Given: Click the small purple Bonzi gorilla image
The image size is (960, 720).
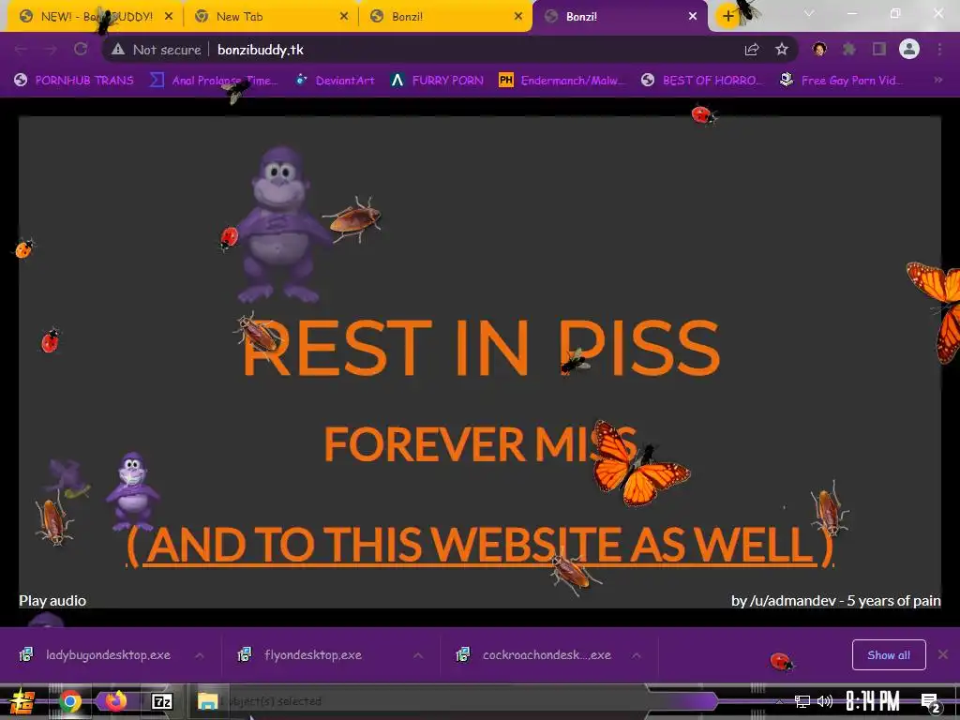Looking at the screenshot, I should (132, 491).
